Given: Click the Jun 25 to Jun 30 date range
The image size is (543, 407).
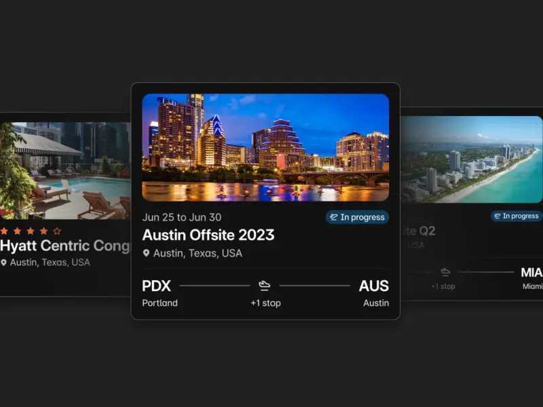Looking at the screenshot, I should pos(182,217).
